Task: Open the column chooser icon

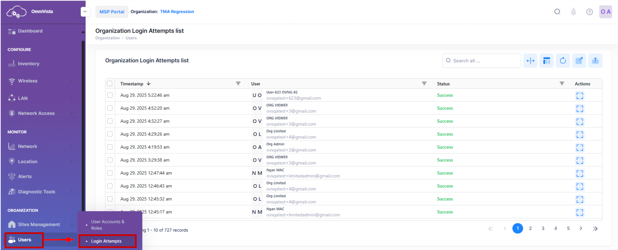Action: pyautogui.click(x=546, y=61)
